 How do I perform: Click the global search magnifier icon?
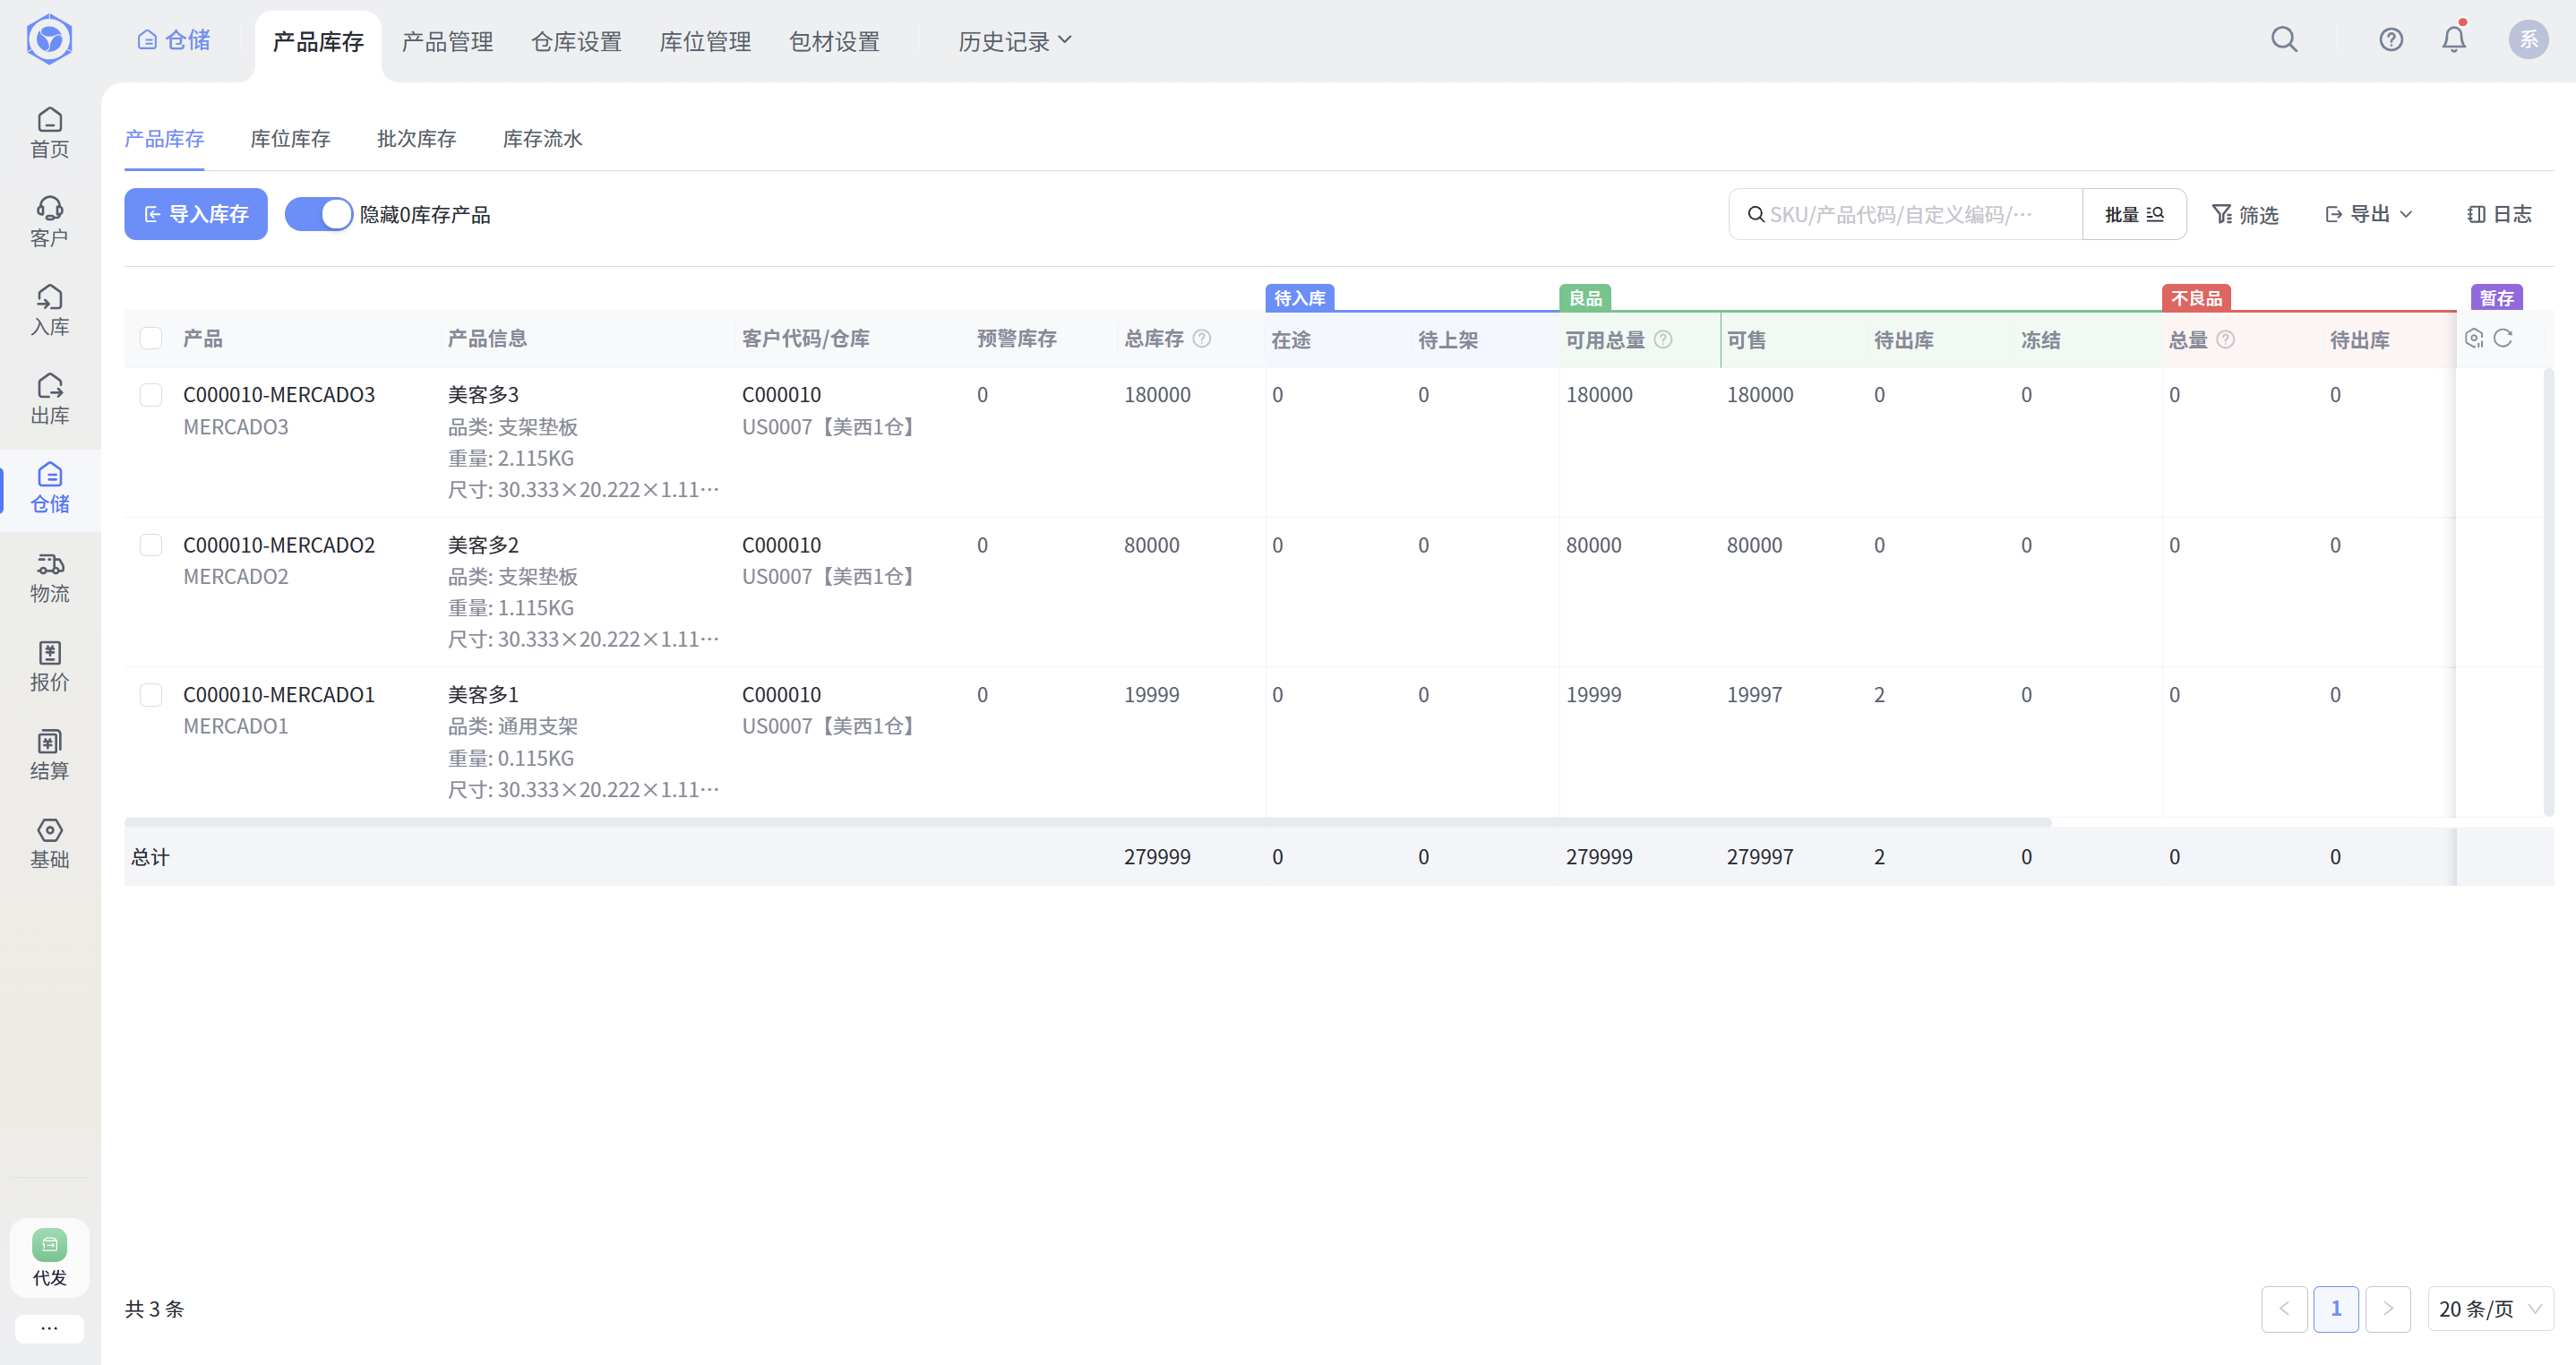click(x=2284, y=40)
